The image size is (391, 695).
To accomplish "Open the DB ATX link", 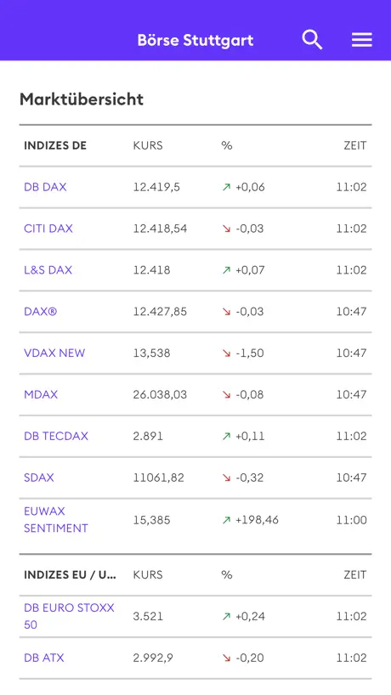I will (x=44, y=658).
